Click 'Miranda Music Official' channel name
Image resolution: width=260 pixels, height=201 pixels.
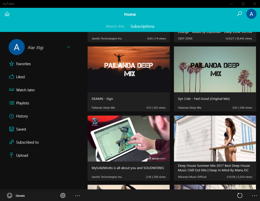[192, 177]
